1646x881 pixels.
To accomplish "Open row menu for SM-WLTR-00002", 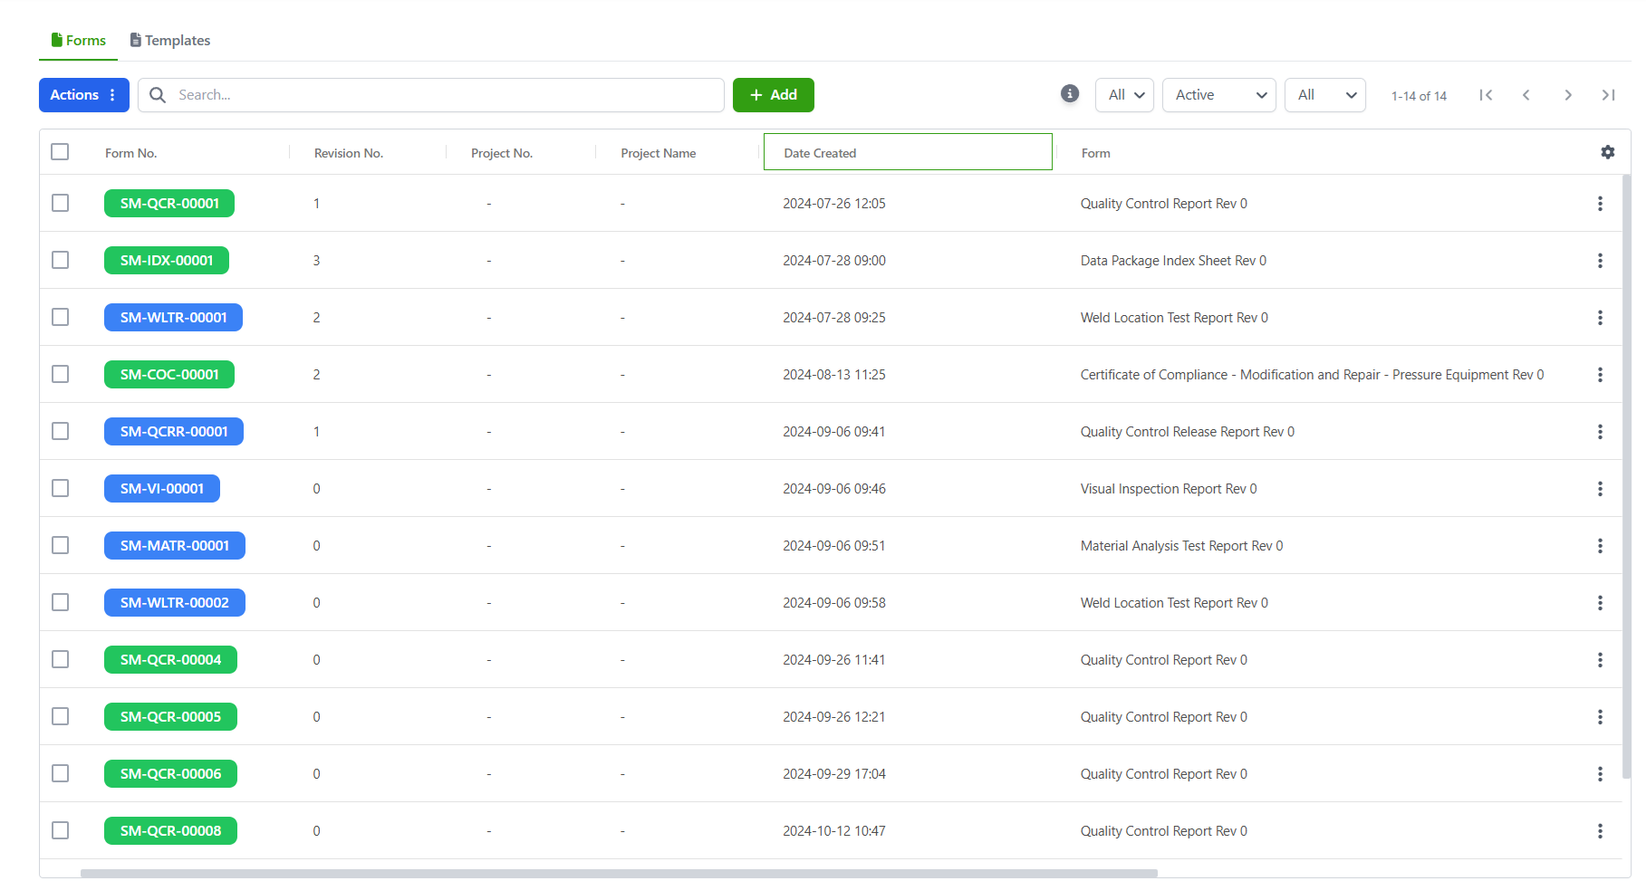I will (x=1600, y=603).
